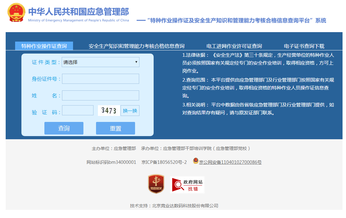The width and height of the screenshot is (346, 218).
Task: Click the 重置 button
Action: click(116, 128)
